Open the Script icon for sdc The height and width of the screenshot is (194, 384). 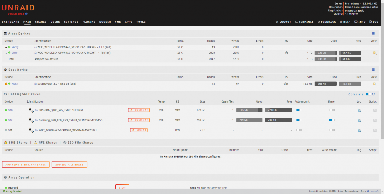(375, 121)
